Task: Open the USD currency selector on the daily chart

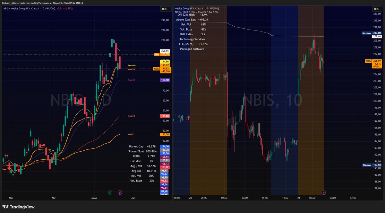Action: 165,10
